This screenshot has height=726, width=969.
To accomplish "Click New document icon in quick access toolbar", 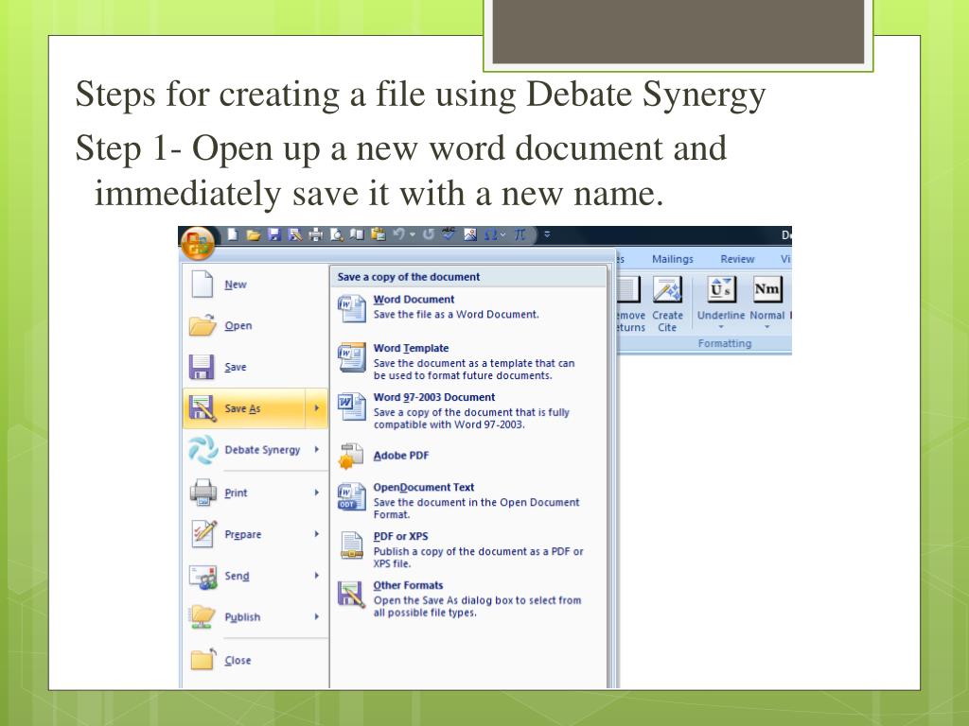I will click(x=233, y=234).
